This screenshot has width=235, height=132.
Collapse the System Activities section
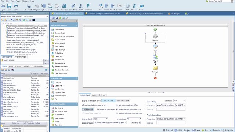[76, 104]
